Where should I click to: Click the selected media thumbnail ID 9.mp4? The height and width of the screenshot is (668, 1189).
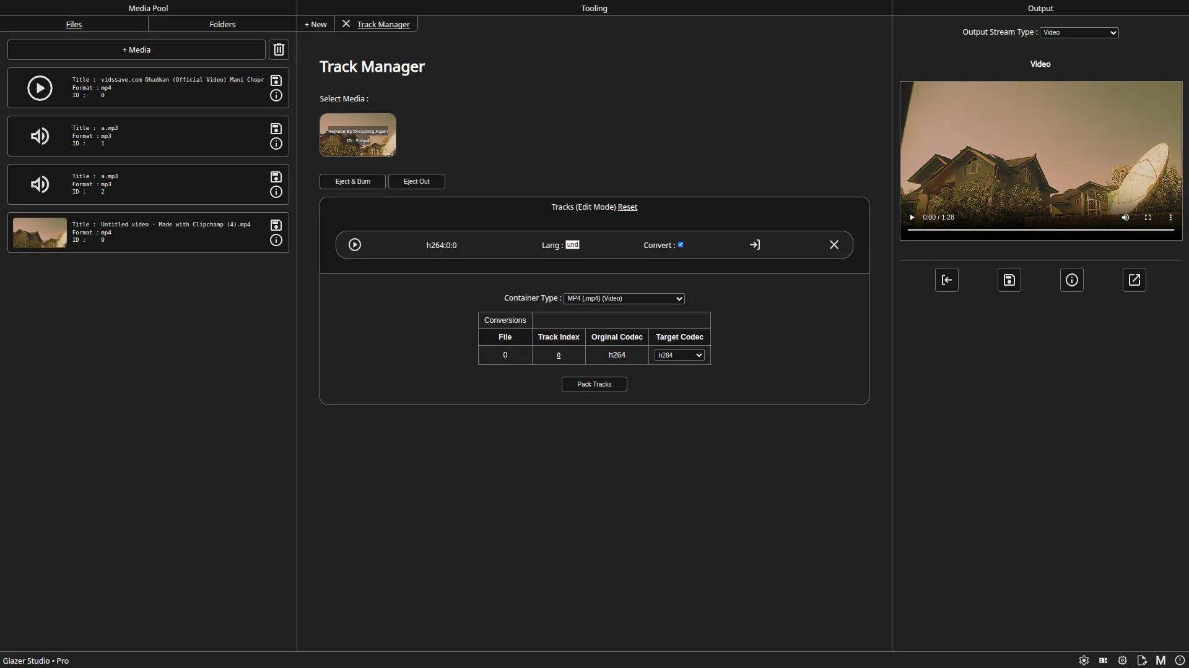pyautogui.click(x=358, y=135)
